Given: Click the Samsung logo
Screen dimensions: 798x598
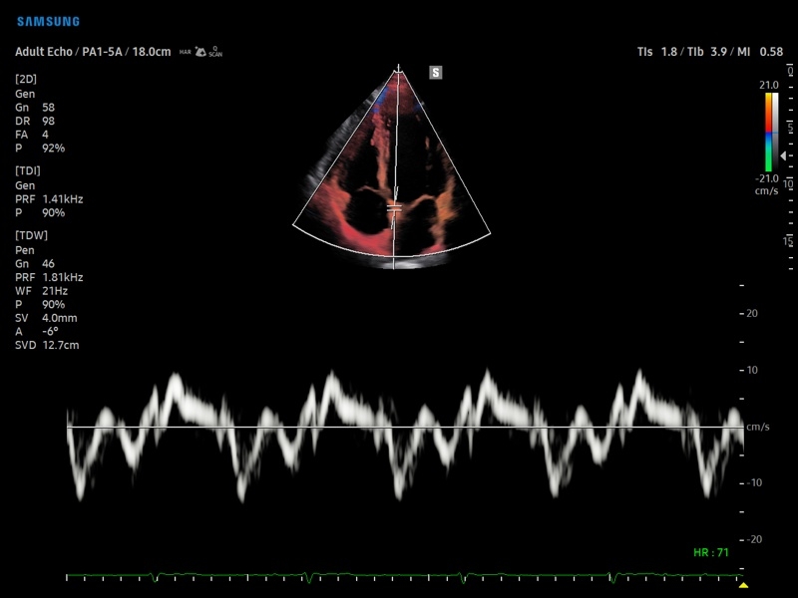Looking at the screenshot, I should pyautogui.click(x=48, y=21).
